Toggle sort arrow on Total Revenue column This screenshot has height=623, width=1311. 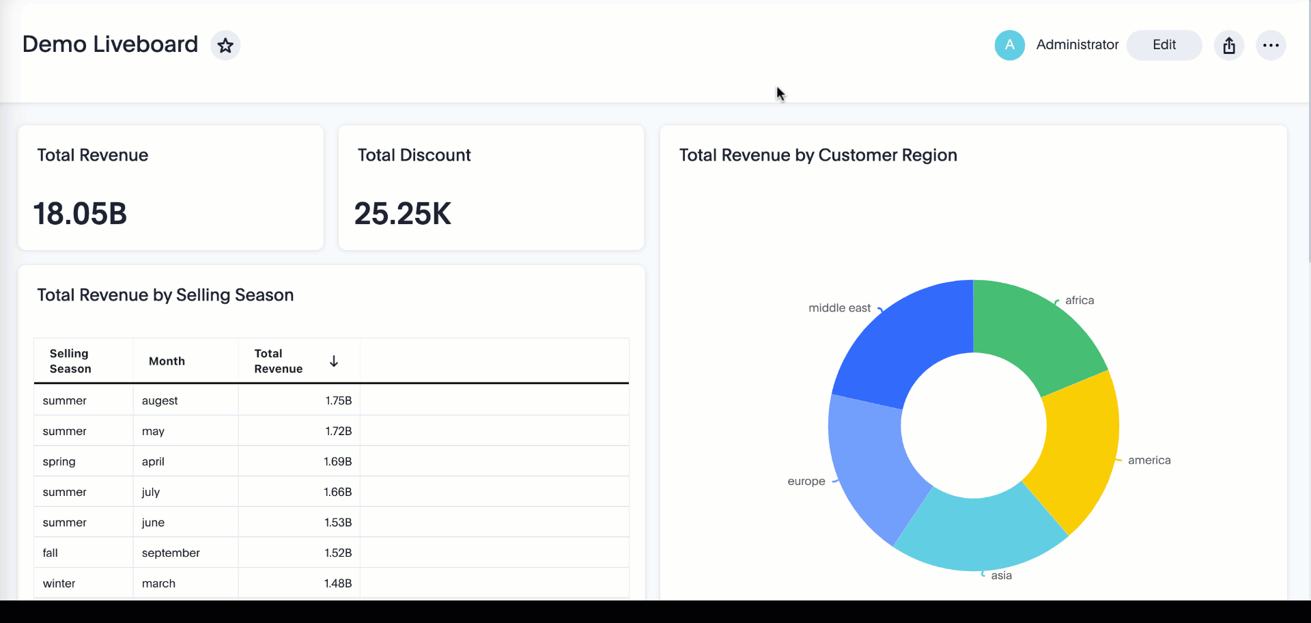click(x=334, y=361)
